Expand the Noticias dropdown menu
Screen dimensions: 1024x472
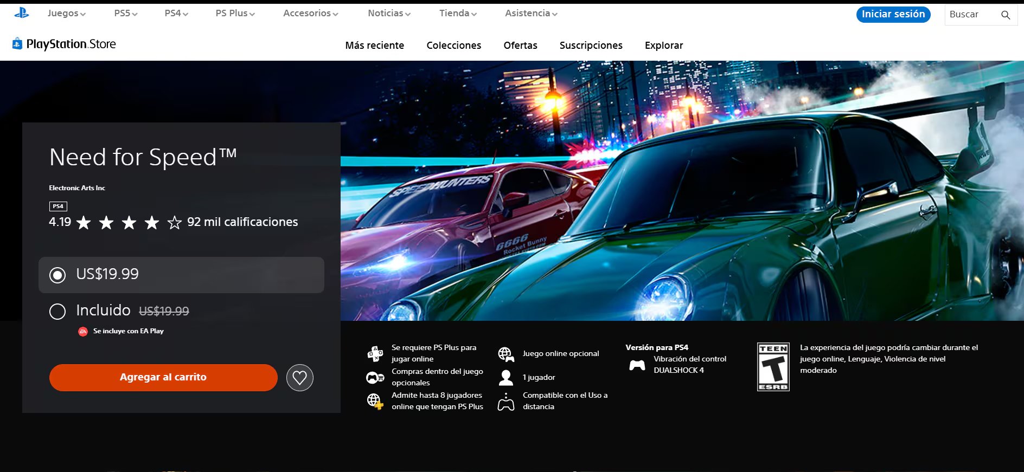389,13
